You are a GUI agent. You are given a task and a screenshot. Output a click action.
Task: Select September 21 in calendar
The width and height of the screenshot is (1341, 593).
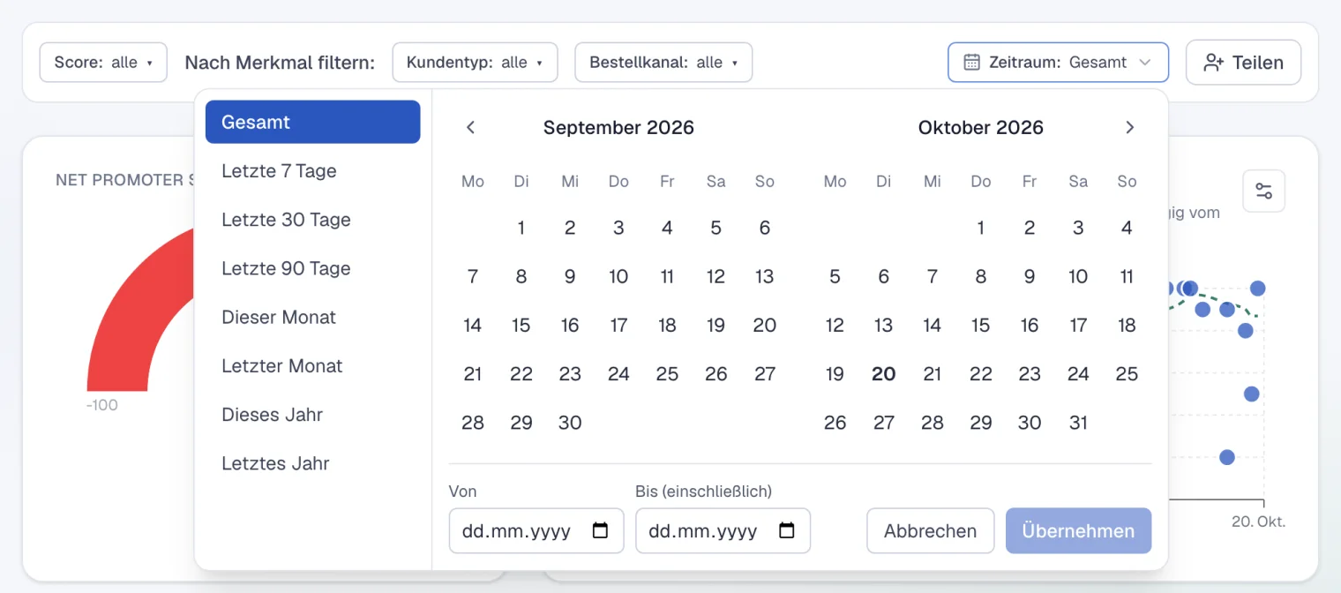[x=473, y=374]
